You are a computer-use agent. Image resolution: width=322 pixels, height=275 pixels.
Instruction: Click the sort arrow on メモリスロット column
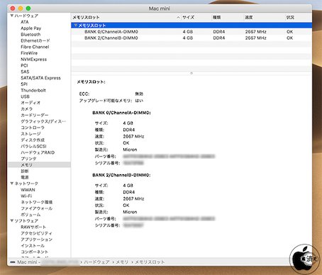click(178, 18)
